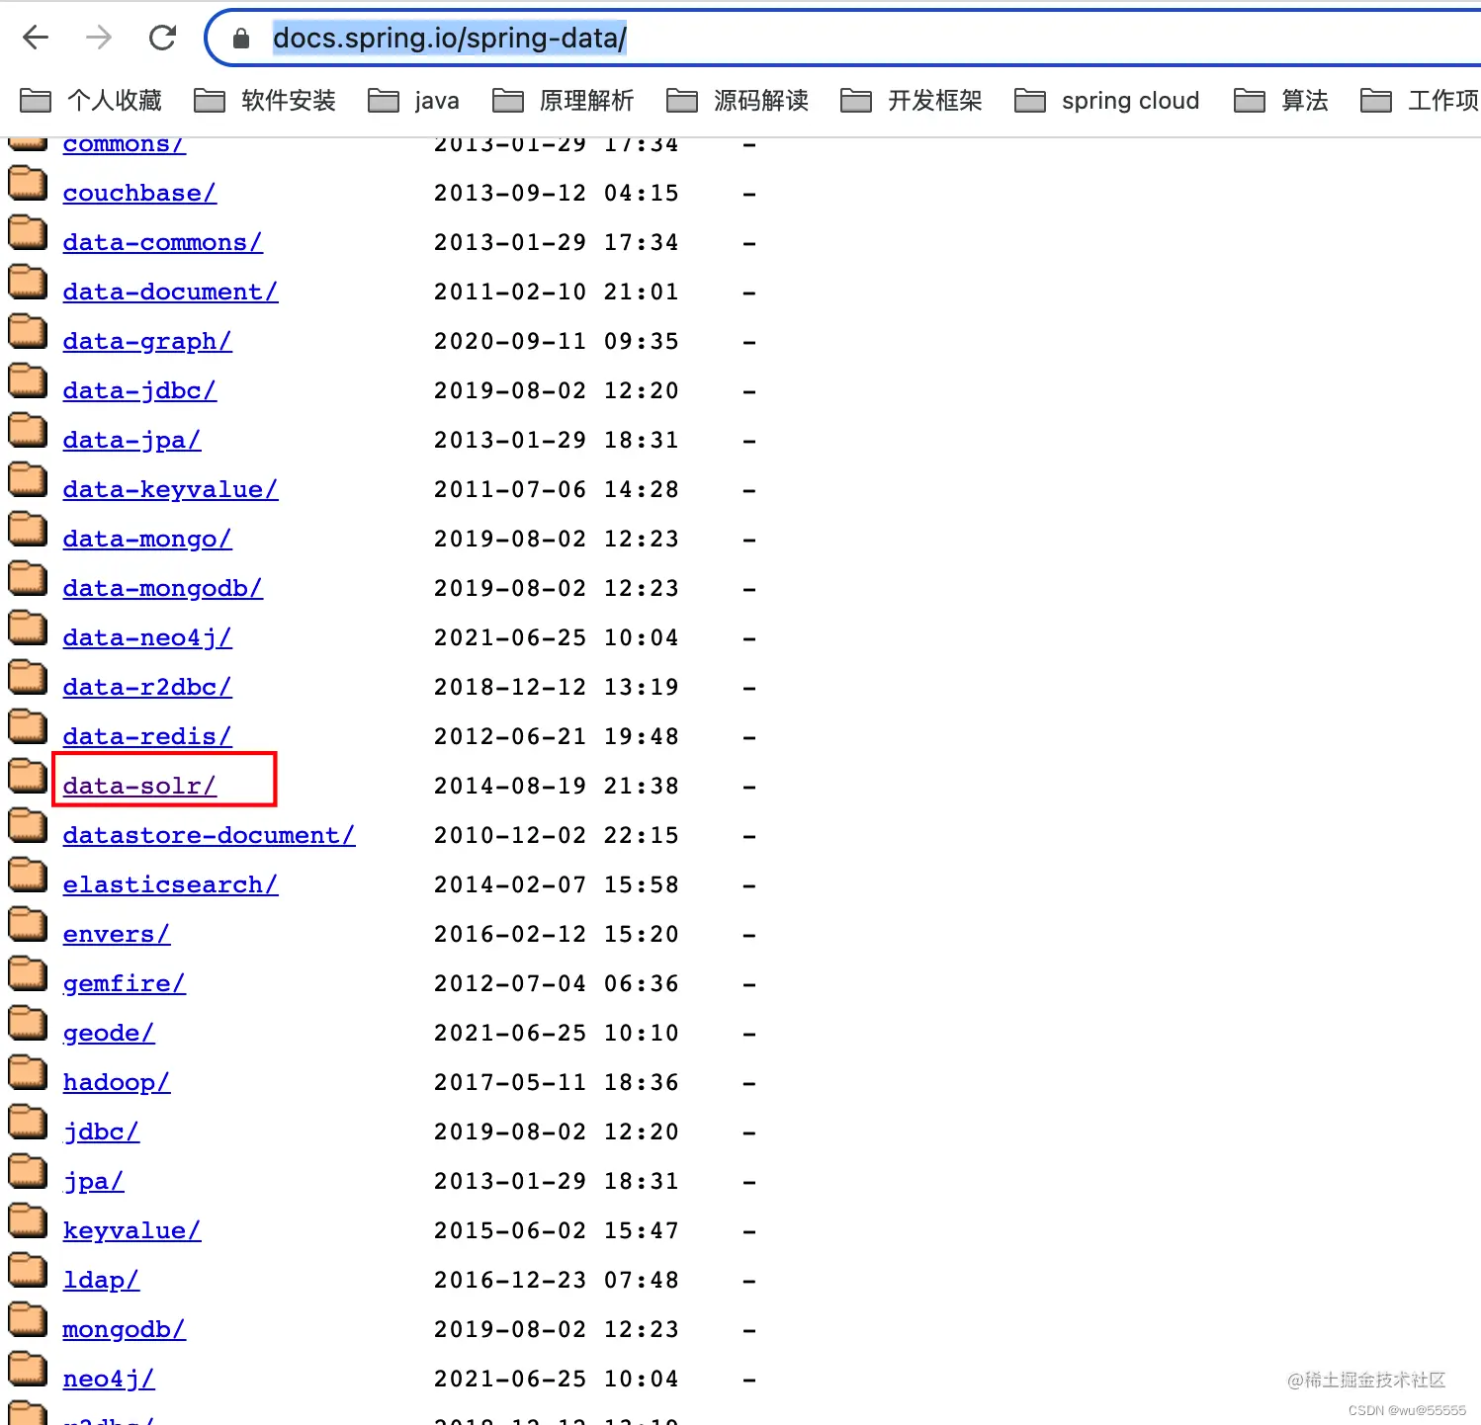The image size is (1481, 1425).
Task: Click the folder icon beside data-r2dbc/
Action: point(28,677)
